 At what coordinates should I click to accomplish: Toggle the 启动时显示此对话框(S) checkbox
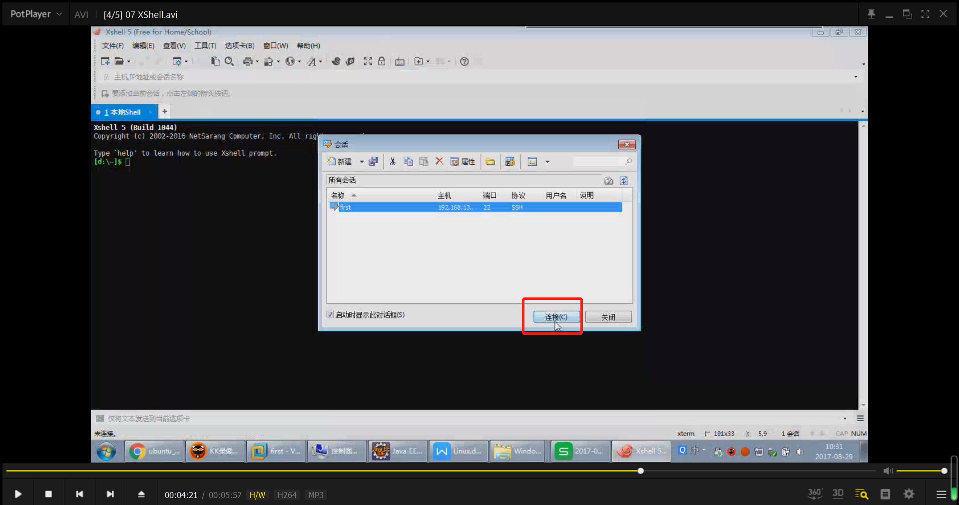click(x=330, y=315)
